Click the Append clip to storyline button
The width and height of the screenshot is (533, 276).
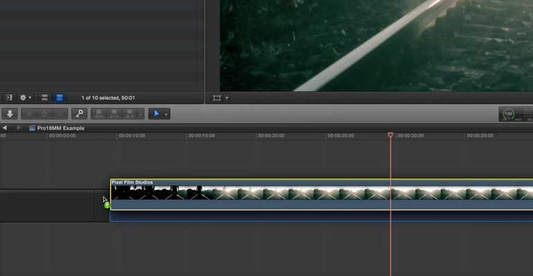pos(129,114)
